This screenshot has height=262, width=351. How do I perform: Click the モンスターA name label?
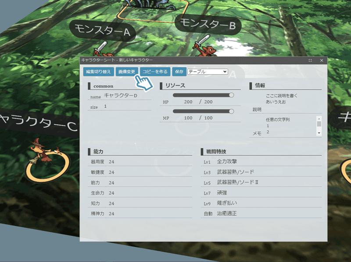103,31
